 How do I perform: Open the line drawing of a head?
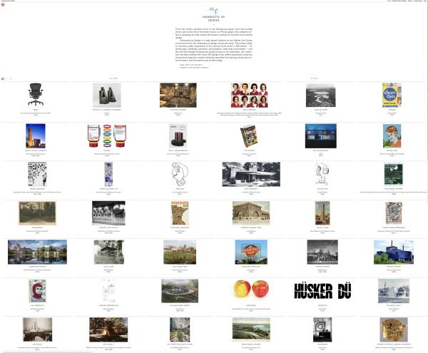click(180, 174)
